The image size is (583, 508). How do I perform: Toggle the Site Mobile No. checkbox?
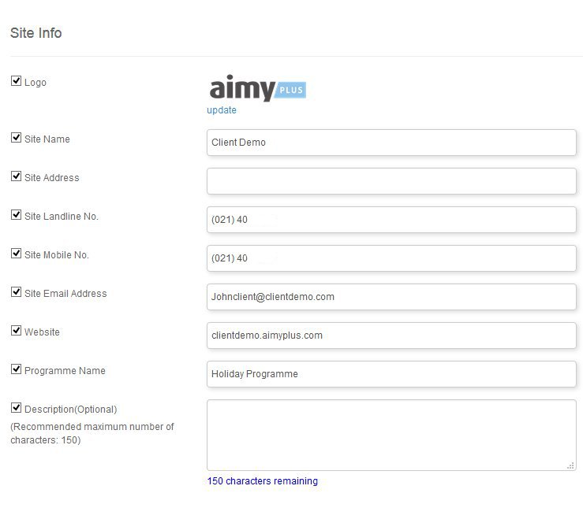16,253
